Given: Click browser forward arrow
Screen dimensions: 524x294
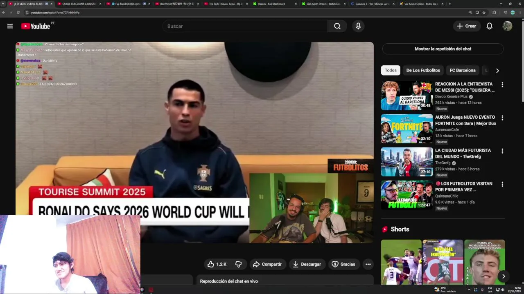Looking at the screenshot, I should pyautogui.click(x=11, y=13).
